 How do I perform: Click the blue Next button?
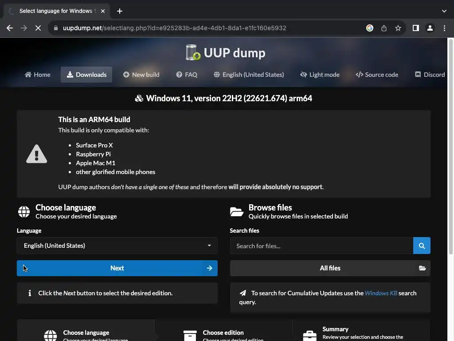click(x=117, y=268)
